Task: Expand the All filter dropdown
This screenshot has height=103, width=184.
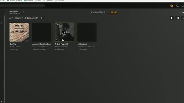Action: pyautogui.click(x=11, y=18)
